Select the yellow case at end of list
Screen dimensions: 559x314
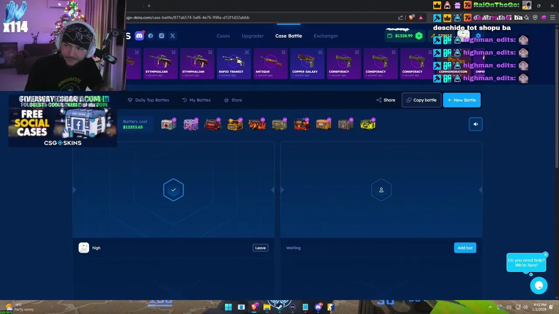[x=368, y=124]
